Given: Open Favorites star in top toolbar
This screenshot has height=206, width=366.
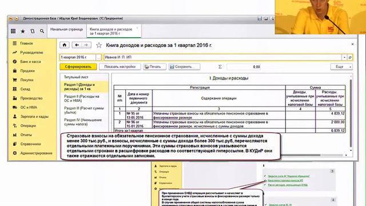Looking at the screenshot, I should [23, 31].
